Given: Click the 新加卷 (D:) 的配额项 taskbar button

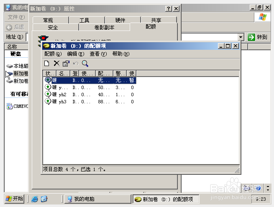Looking at the screenshot, I should pos(166,199).
